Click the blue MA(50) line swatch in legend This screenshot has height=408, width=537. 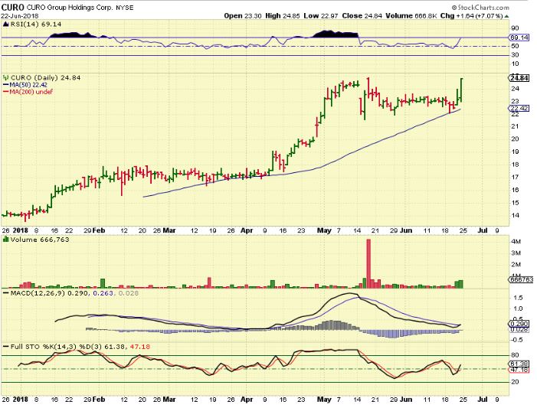coord(6,85)
